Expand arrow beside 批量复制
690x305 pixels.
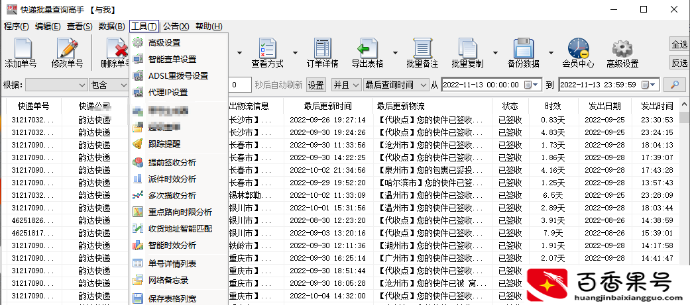point(495,53)
